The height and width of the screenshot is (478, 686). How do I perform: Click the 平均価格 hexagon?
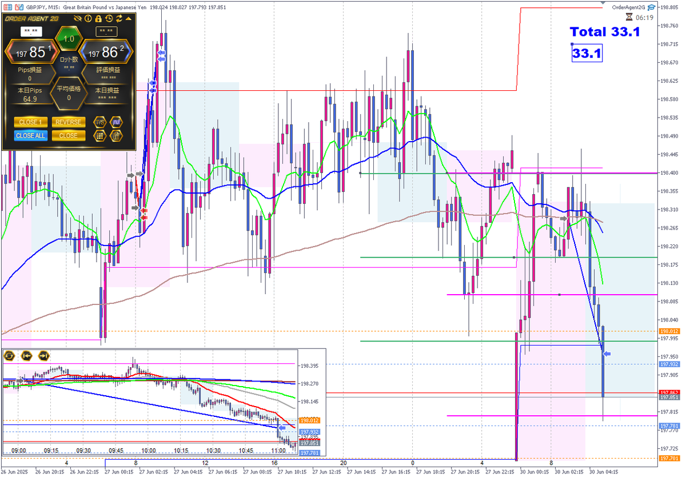69,93
